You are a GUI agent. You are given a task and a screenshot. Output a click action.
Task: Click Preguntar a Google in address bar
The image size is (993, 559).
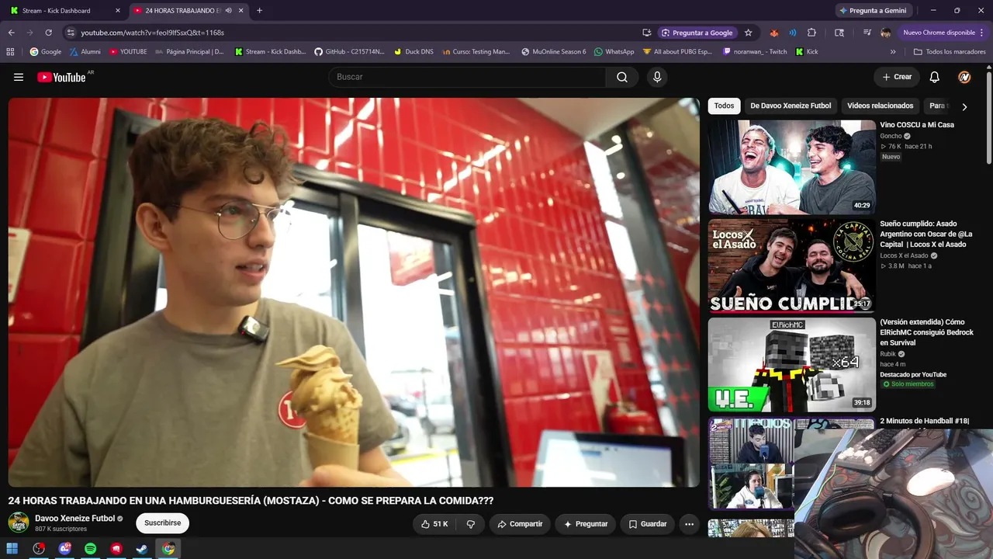coord(697,33)
